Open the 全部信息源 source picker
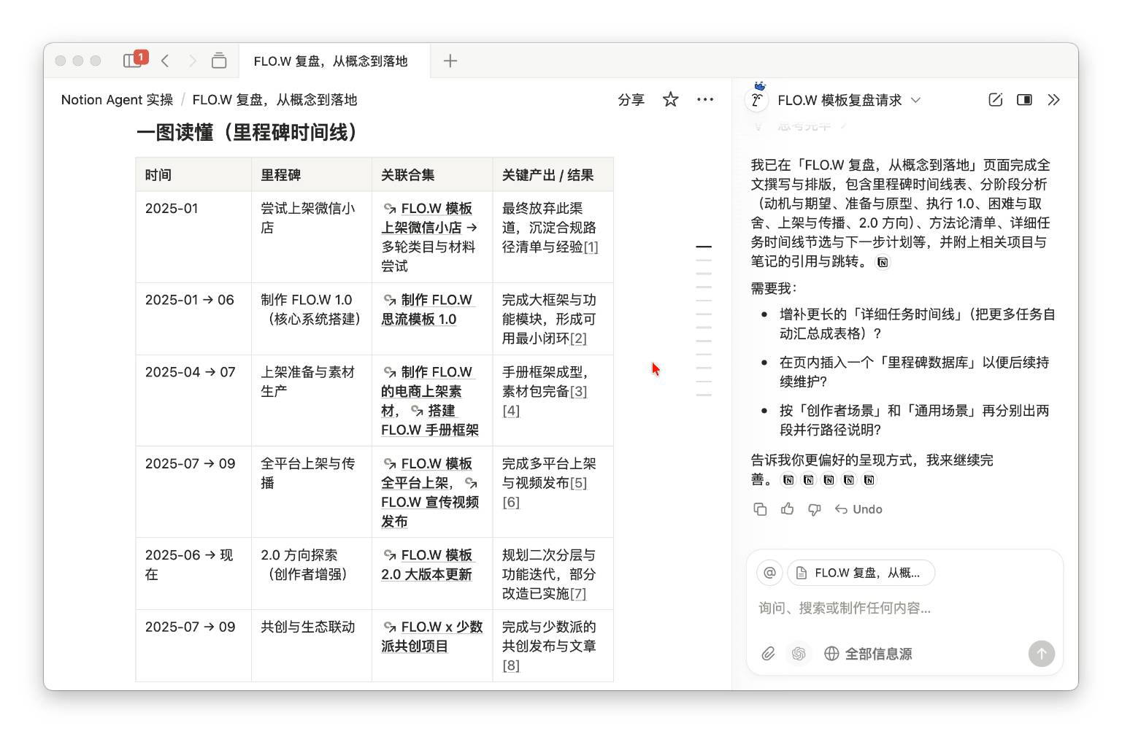 click(x=868, y=654)
